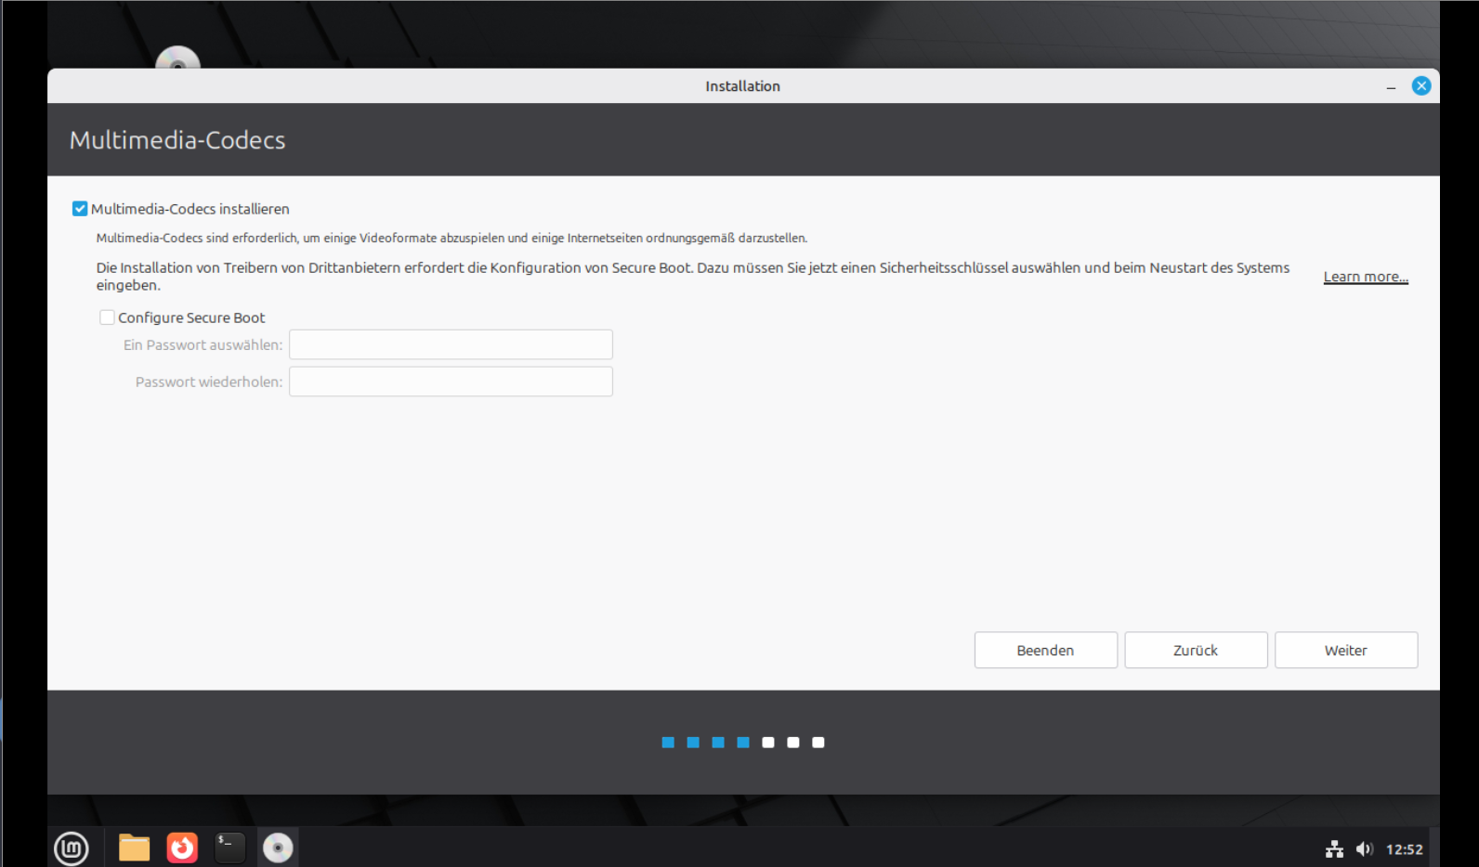The height and width of the screenshot is (867, 1479).
Task: Click the volume speaker tray icon
Action: point(1364,848)
